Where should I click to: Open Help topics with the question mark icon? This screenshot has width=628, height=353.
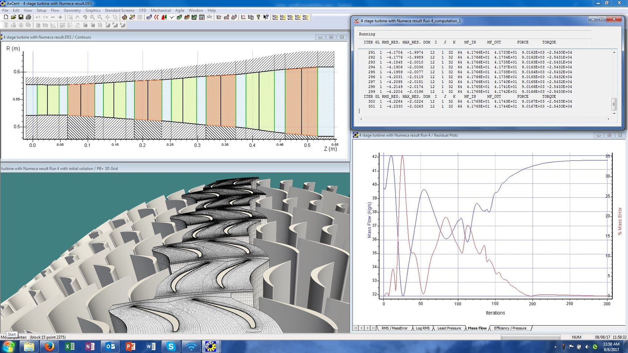pos(258,17)
